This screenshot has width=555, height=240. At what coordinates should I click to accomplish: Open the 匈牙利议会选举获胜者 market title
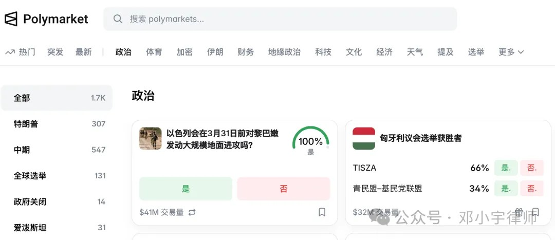click(x=421, y=138)
